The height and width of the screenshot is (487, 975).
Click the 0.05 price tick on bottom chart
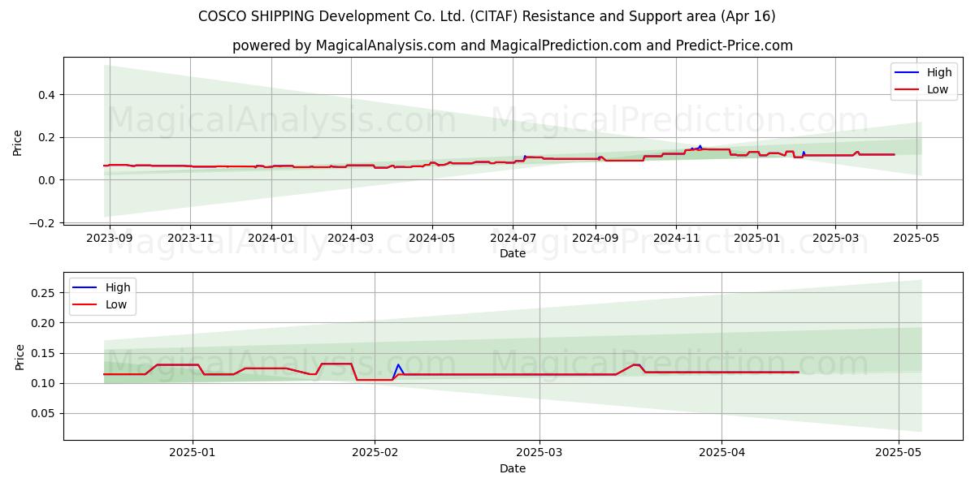coord(44,413)
